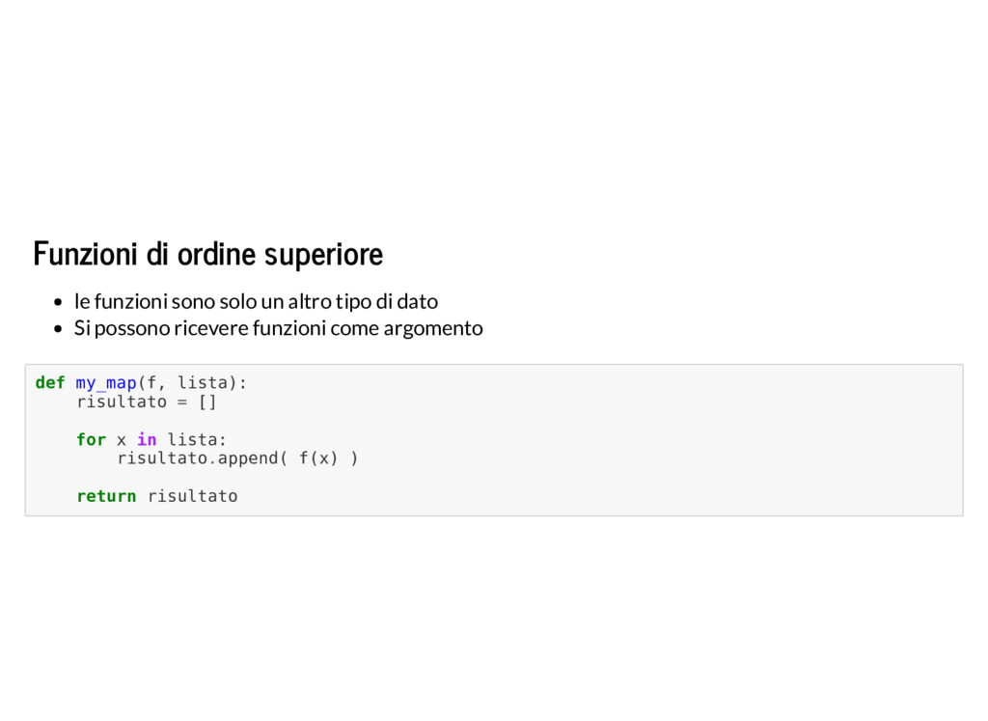Screen dimensions: 988x721
Task: Click the heading Funzioni di ordine superiore
Action: click(x=208, y=255)
